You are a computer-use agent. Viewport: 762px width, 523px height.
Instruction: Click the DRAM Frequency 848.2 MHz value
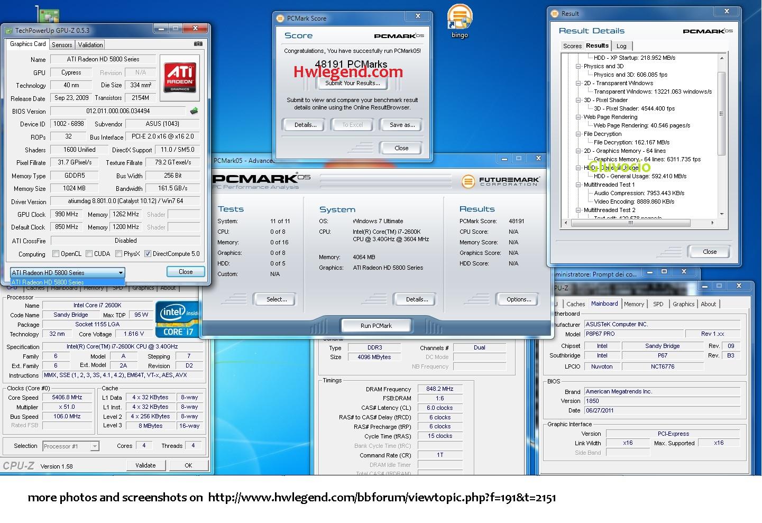pos(440,389)
